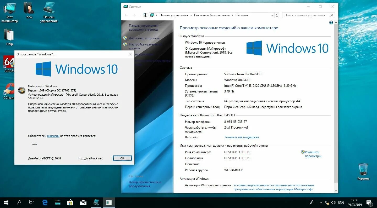Open People icon in system tray
Screen dimensions: 377x208
312,203
